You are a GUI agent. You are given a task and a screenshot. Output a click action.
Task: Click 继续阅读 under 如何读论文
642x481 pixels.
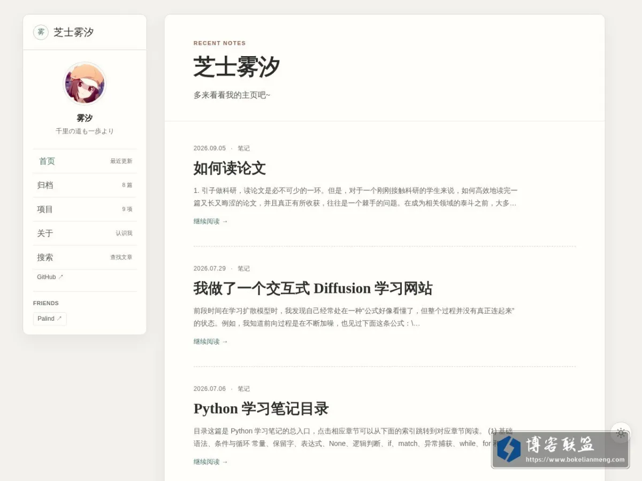click(x=211, y=221)
